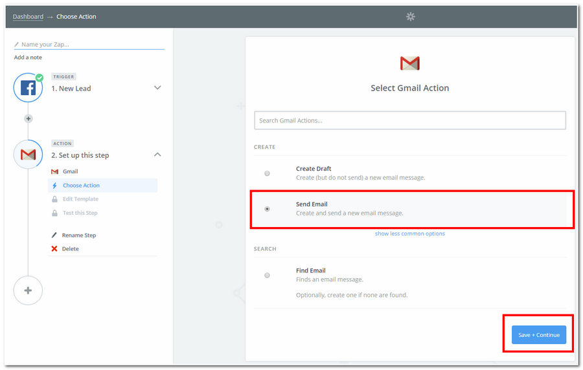The width and height of the screenshot is (583, 370).
Task: Open Choose Action menu item
Action: [x=102, y=186]
